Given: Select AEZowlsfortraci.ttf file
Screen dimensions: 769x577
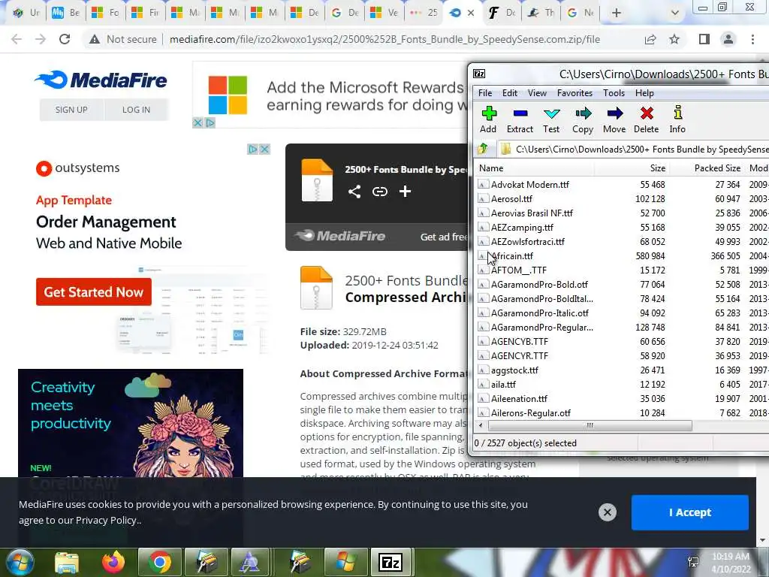Looking at the screenshot, I should (528, 241).
